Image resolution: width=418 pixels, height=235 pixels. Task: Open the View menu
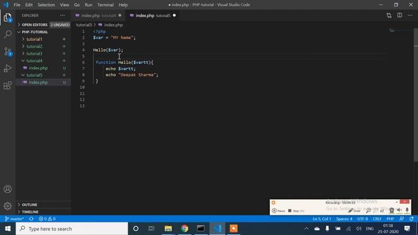[64, 5]
